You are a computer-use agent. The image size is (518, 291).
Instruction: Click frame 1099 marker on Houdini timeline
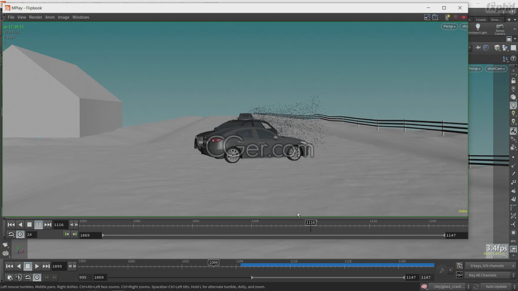214,263
